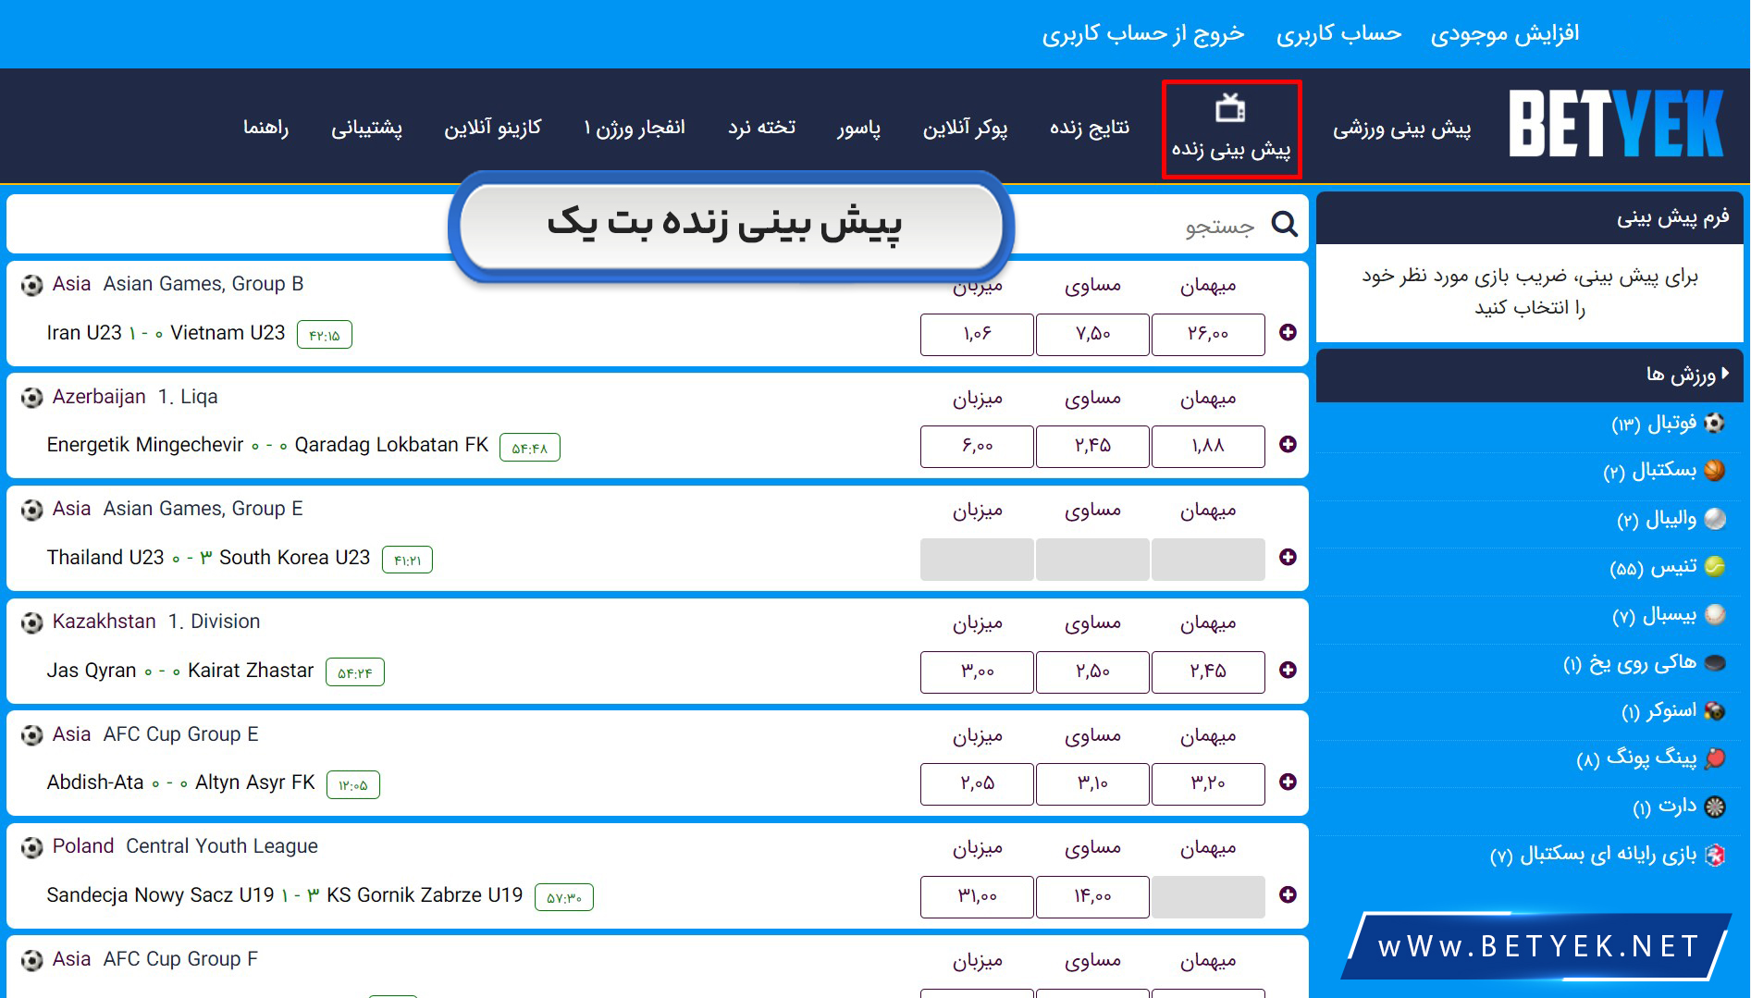The width and height of the screenshot is (1751, 998).
Task: Select draw odds ۲,۵۰ for Jas Qyran match
Action: tap(1092, 671)
